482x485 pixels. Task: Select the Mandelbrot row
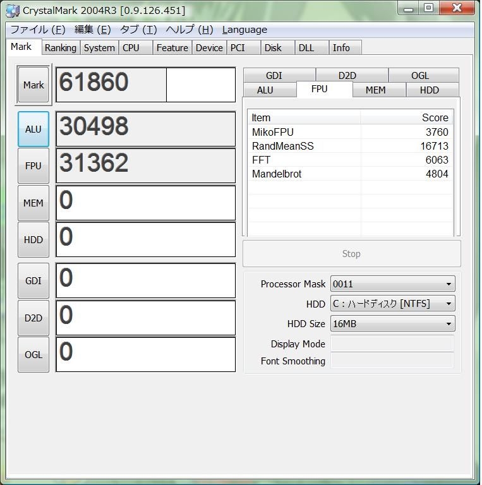pyautogui.click(x=351, y=174)
